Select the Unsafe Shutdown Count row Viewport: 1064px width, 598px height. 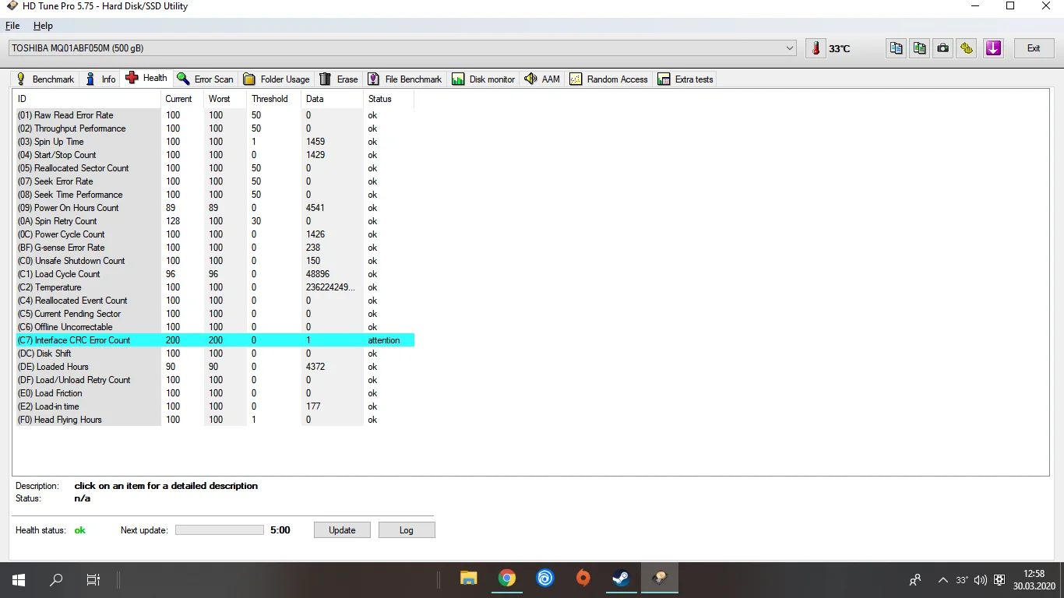click(215, 261)
